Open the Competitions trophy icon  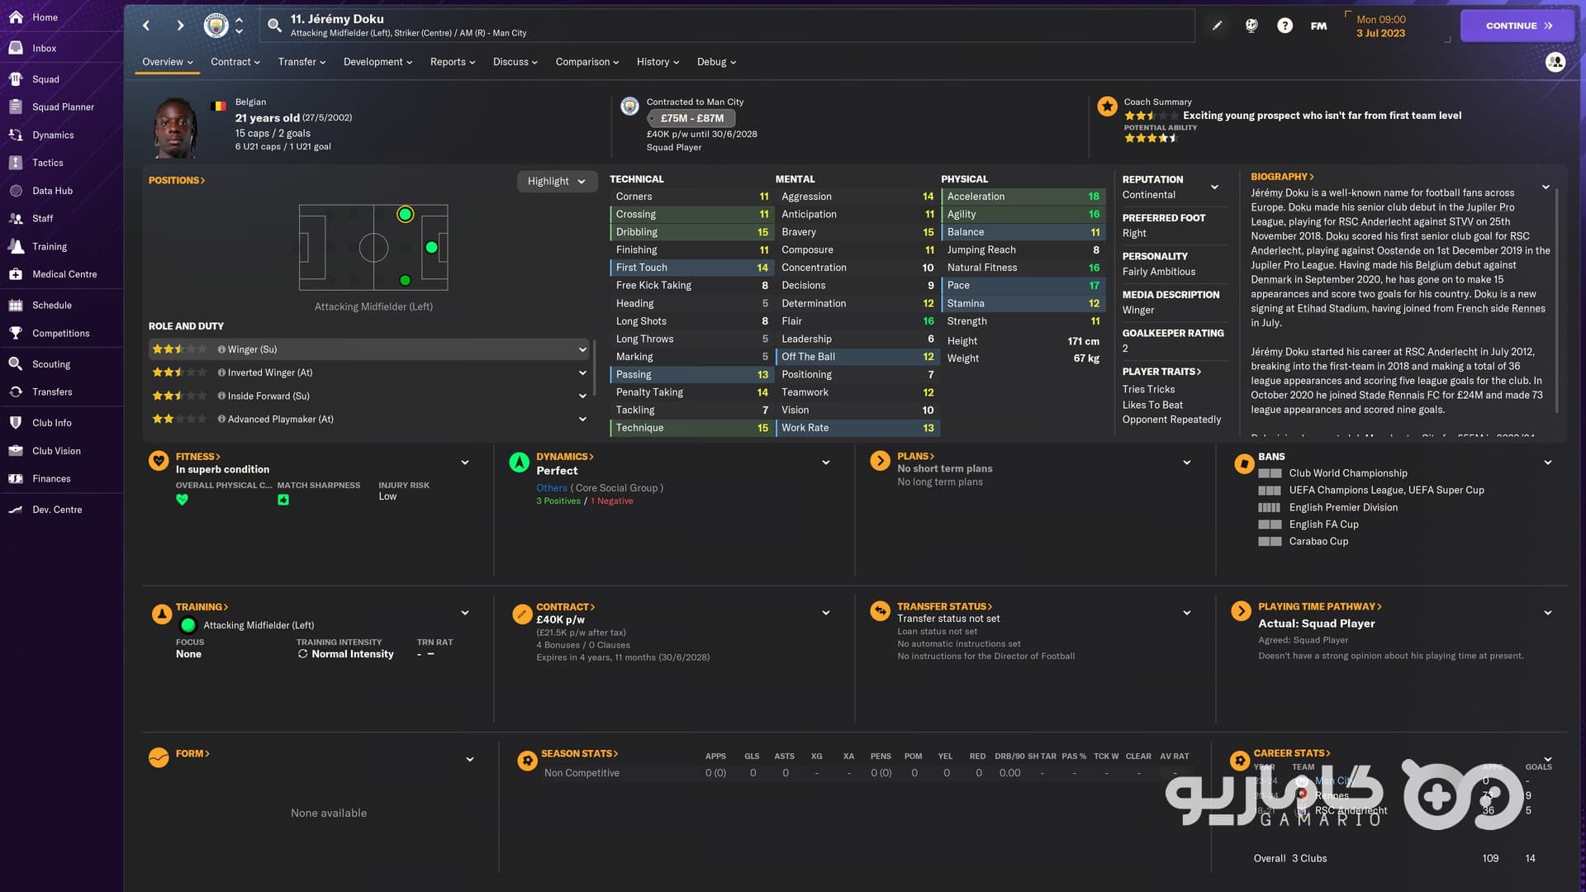(16, 333)
